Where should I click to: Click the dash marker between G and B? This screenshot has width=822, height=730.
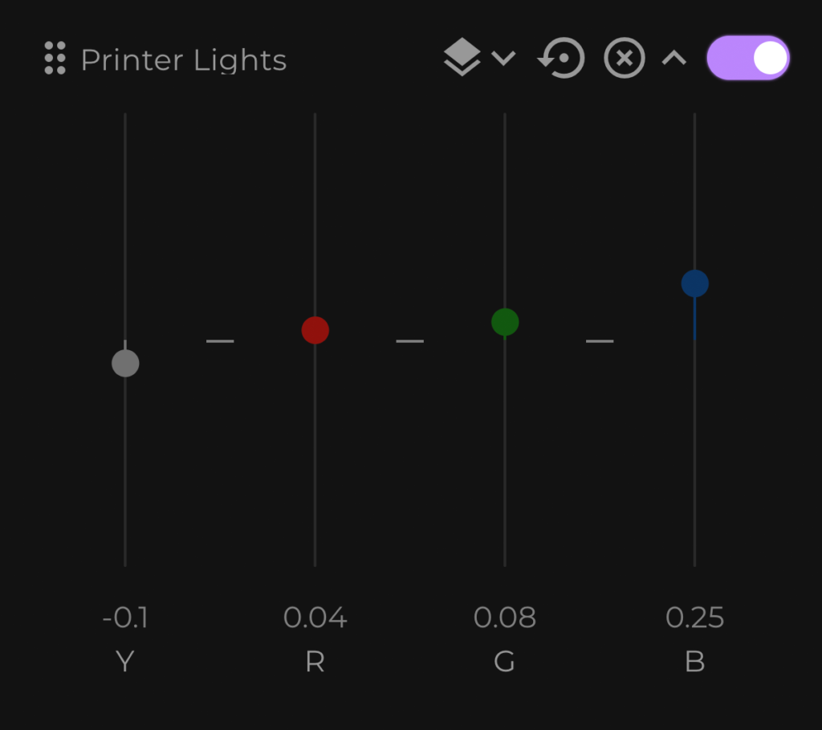600,341
